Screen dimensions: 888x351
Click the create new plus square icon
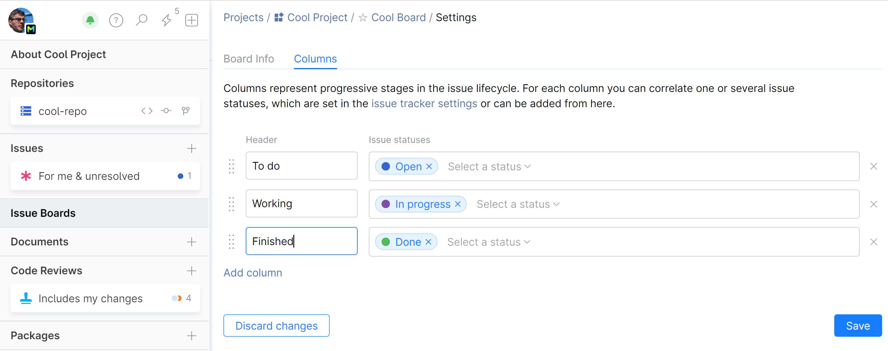(x=191, y=20)
